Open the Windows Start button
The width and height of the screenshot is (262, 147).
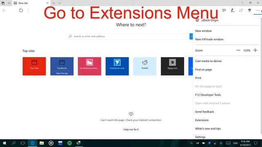click(x=5, y=143)
